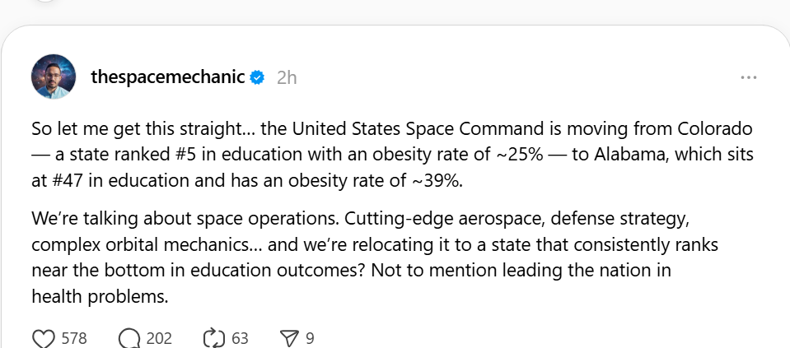The width and height of the screenshot is (790, 348).
Task: Click the blue verified badge
Action: point(258,77)
